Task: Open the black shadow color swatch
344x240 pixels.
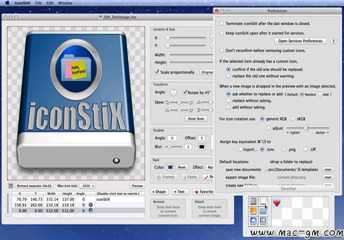Action: click(202, 147)
